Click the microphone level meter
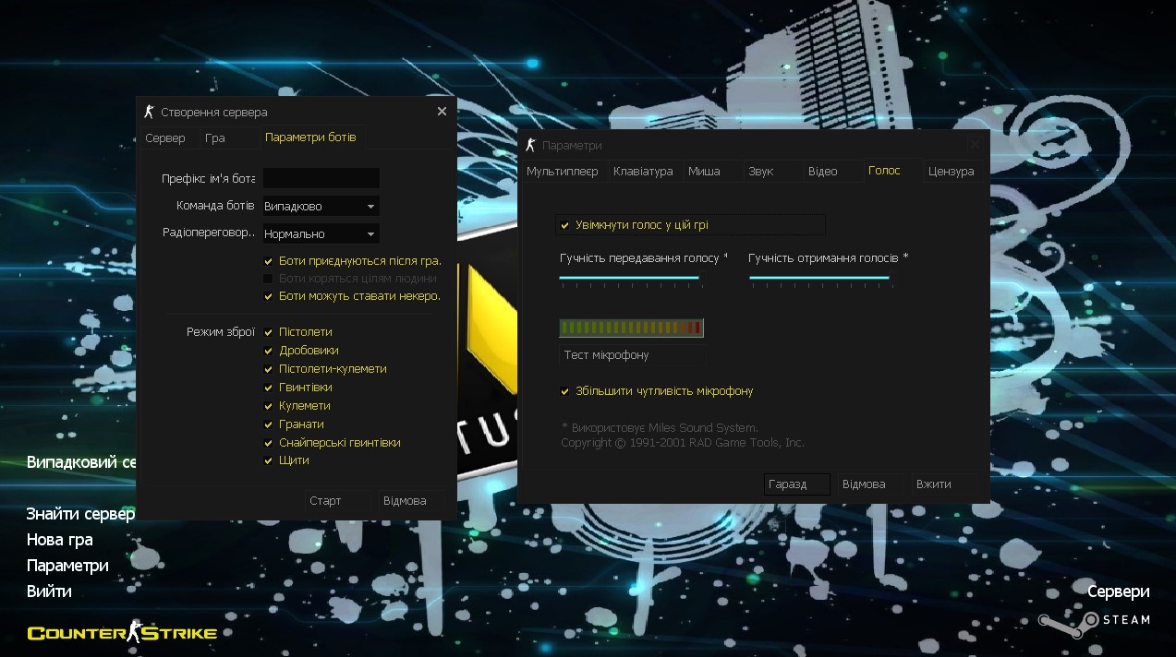The width and height of the screenshot is (1176, 657). (631, 328)
